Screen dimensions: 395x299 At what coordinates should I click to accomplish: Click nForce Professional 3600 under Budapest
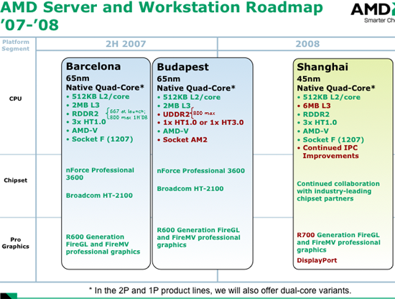[x=201, y=170]
